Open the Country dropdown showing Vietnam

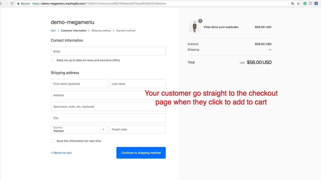79,129
